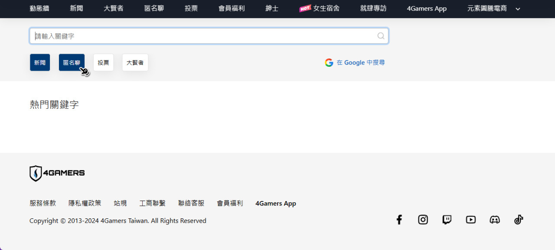Image resolution: width=555 pixels, height=250 pixels.
Task: Join Discord via footer icon
Action: 494,220
